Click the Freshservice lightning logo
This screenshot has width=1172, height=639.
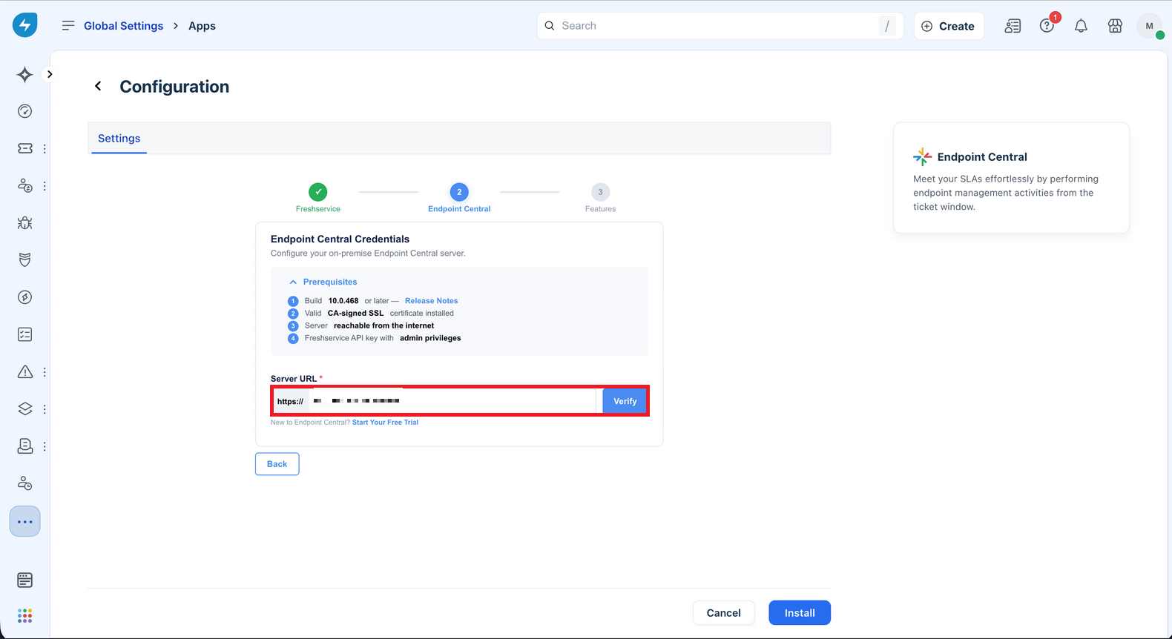[24, 25]
